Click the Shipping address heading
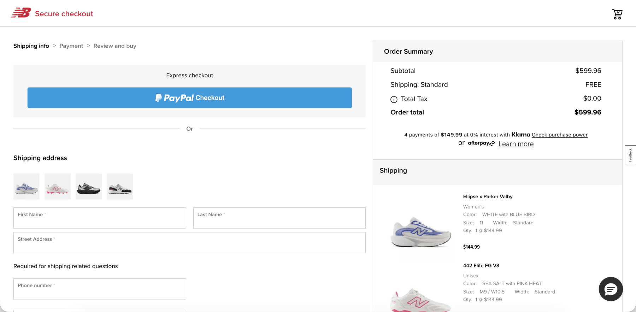 tap(40, 158)
